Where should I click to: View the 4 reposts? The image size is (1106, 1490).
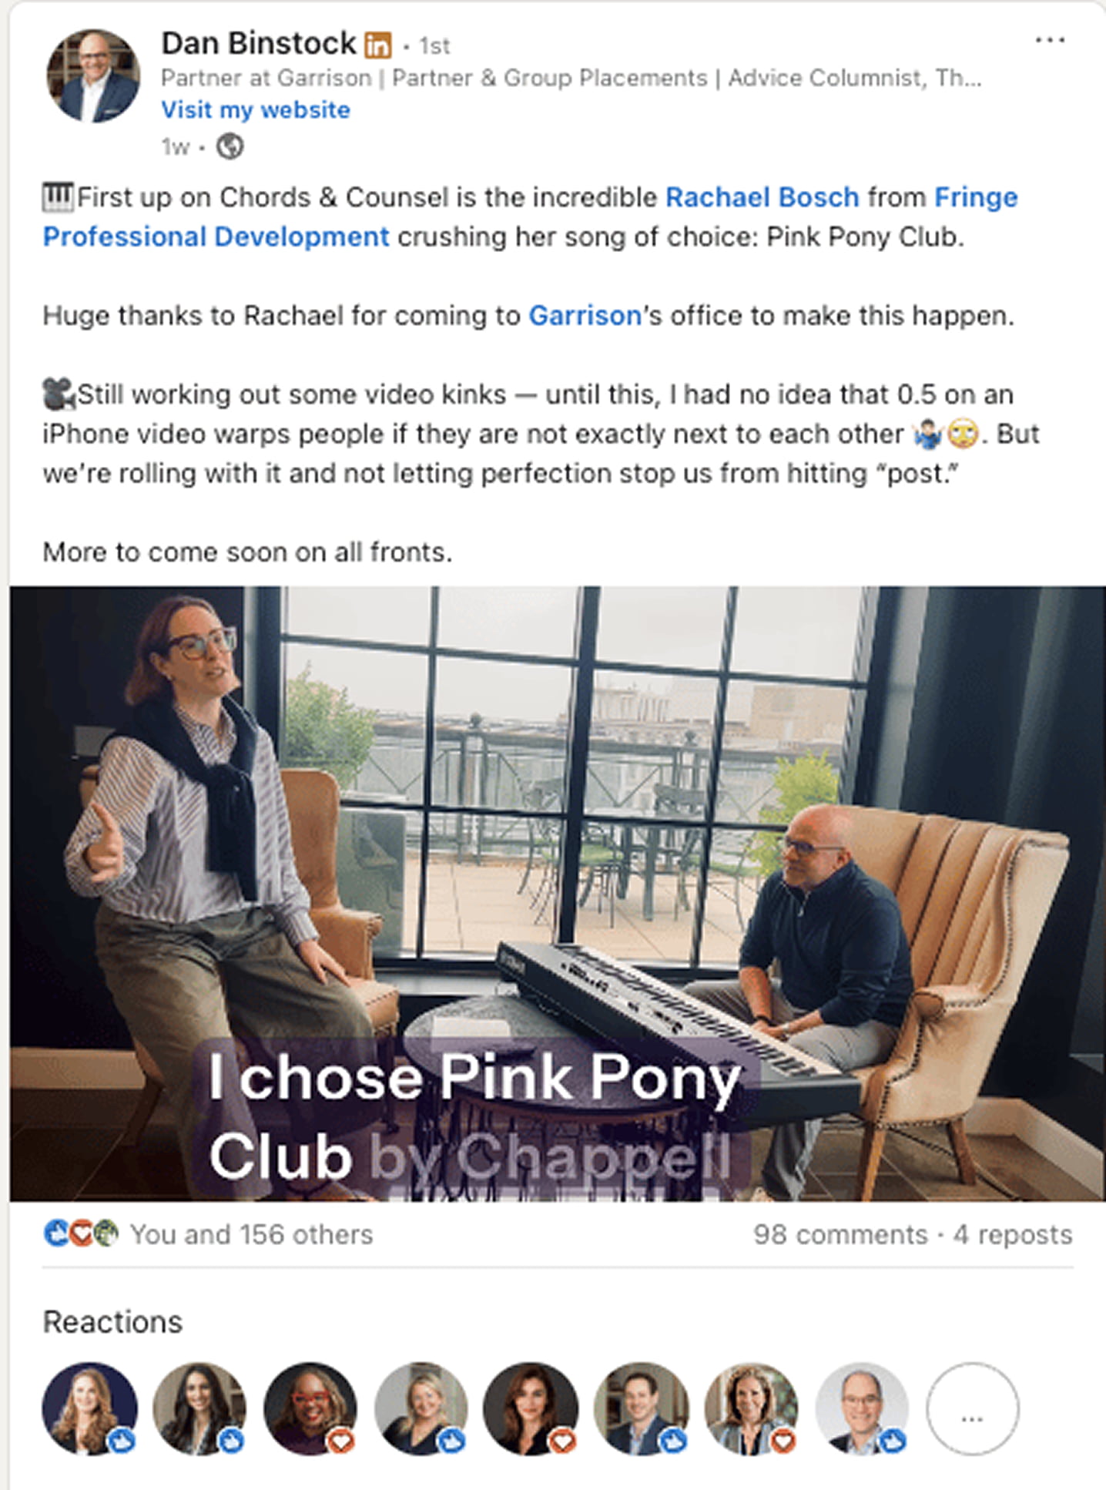1012,1234
